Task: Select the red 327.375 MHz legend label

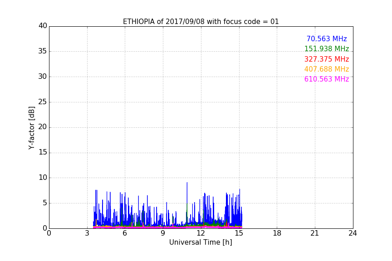Action: tap(327, 59)
